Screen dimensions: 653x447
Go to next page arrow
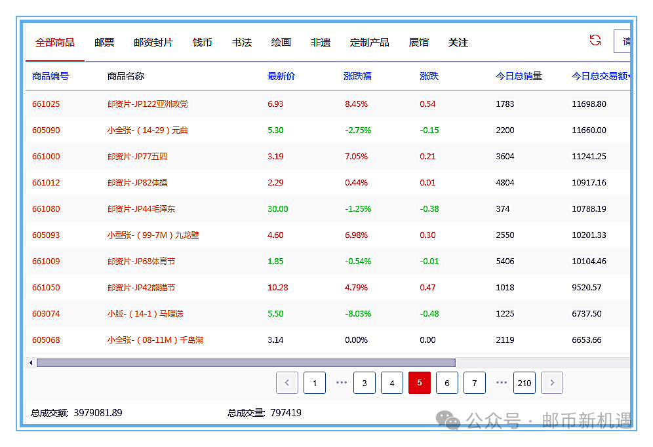click(x=551, y=383)
